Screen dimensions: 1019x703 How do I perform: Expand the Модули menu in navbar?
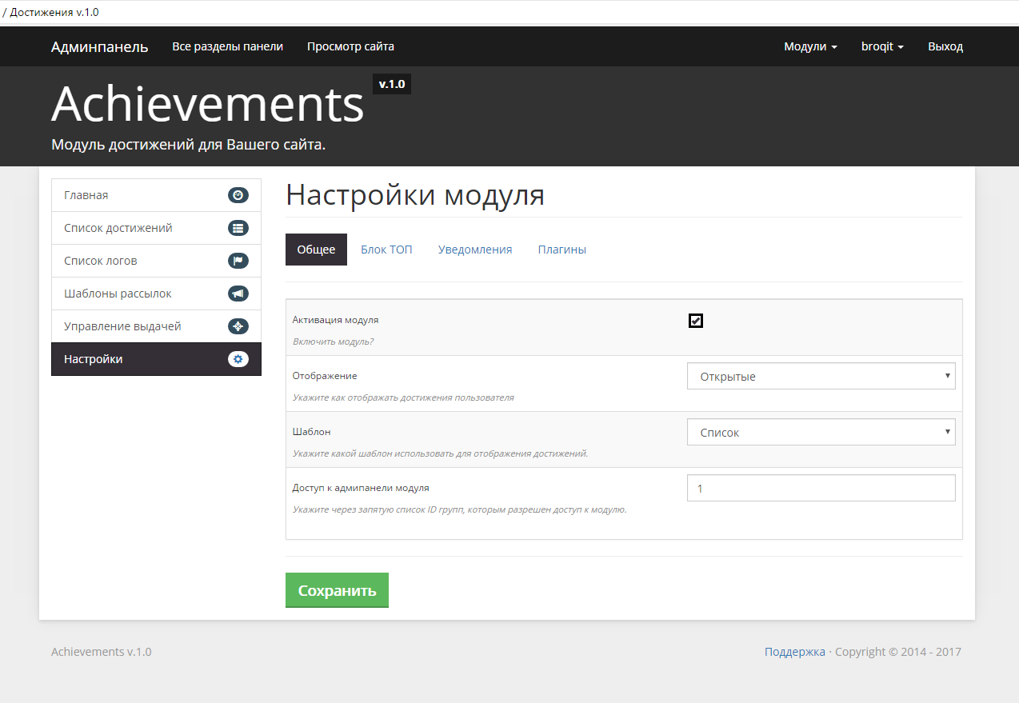810,46
